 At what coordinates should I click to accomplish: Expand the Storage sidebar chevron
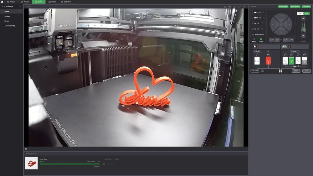point(19,16)
